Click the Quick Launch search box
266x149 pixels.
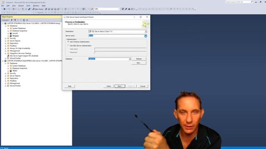pos(238,2)
